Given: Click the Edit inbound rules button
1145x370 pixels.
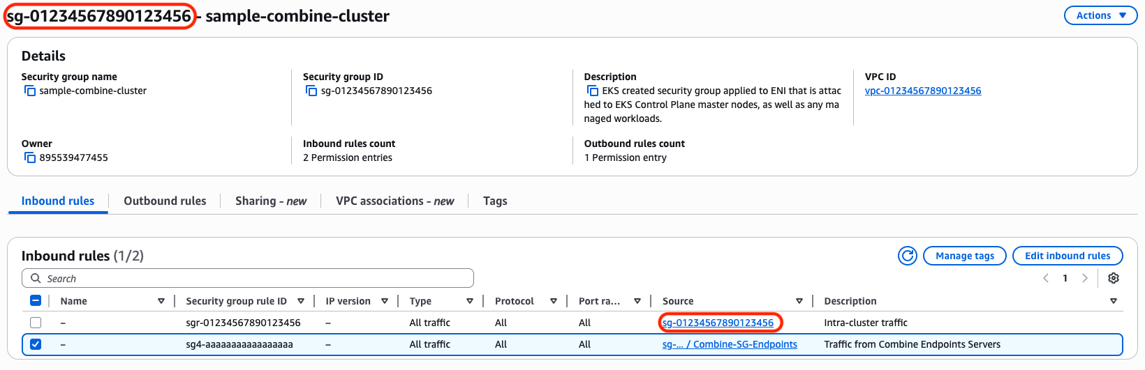Looking at the screenshot, I should coord(1067,256).
